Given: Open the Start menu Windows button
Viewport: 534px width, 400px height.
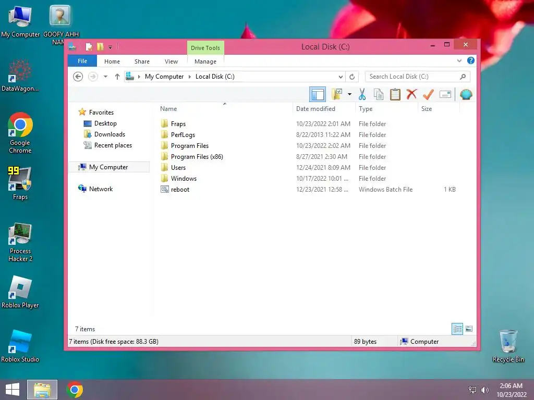Looking at the screenshot, I should coord(13,390).
